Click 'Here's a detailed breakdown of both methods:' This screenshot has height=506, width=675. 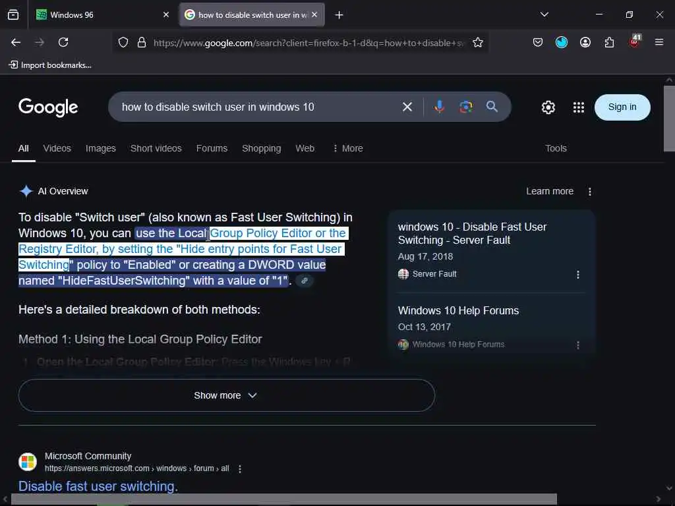[139, 310]
